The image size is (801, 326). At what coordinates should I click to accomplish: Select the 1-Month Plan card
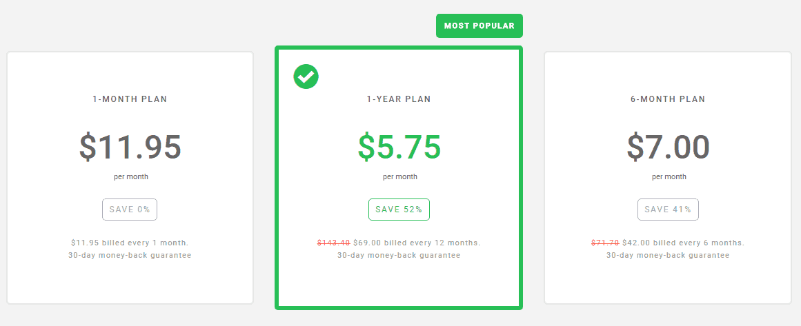(x=130, y=283)
